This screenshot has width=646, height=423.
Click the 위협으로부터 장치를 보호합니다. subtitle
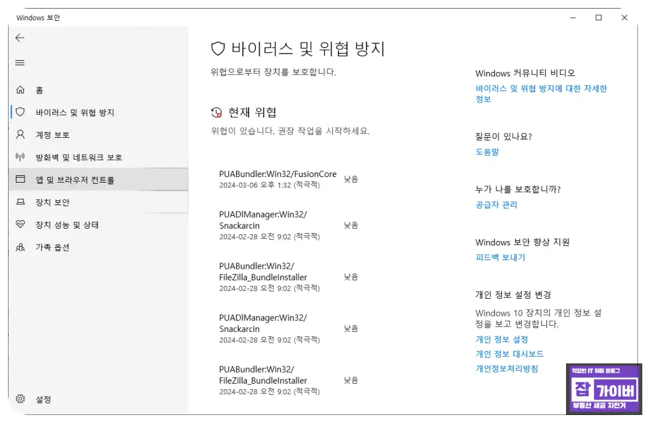[x=274, y=72]
